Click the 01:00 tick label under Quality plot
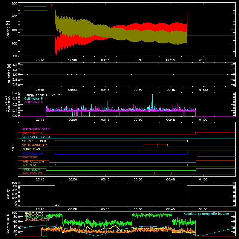 click(x=203, y=209)
